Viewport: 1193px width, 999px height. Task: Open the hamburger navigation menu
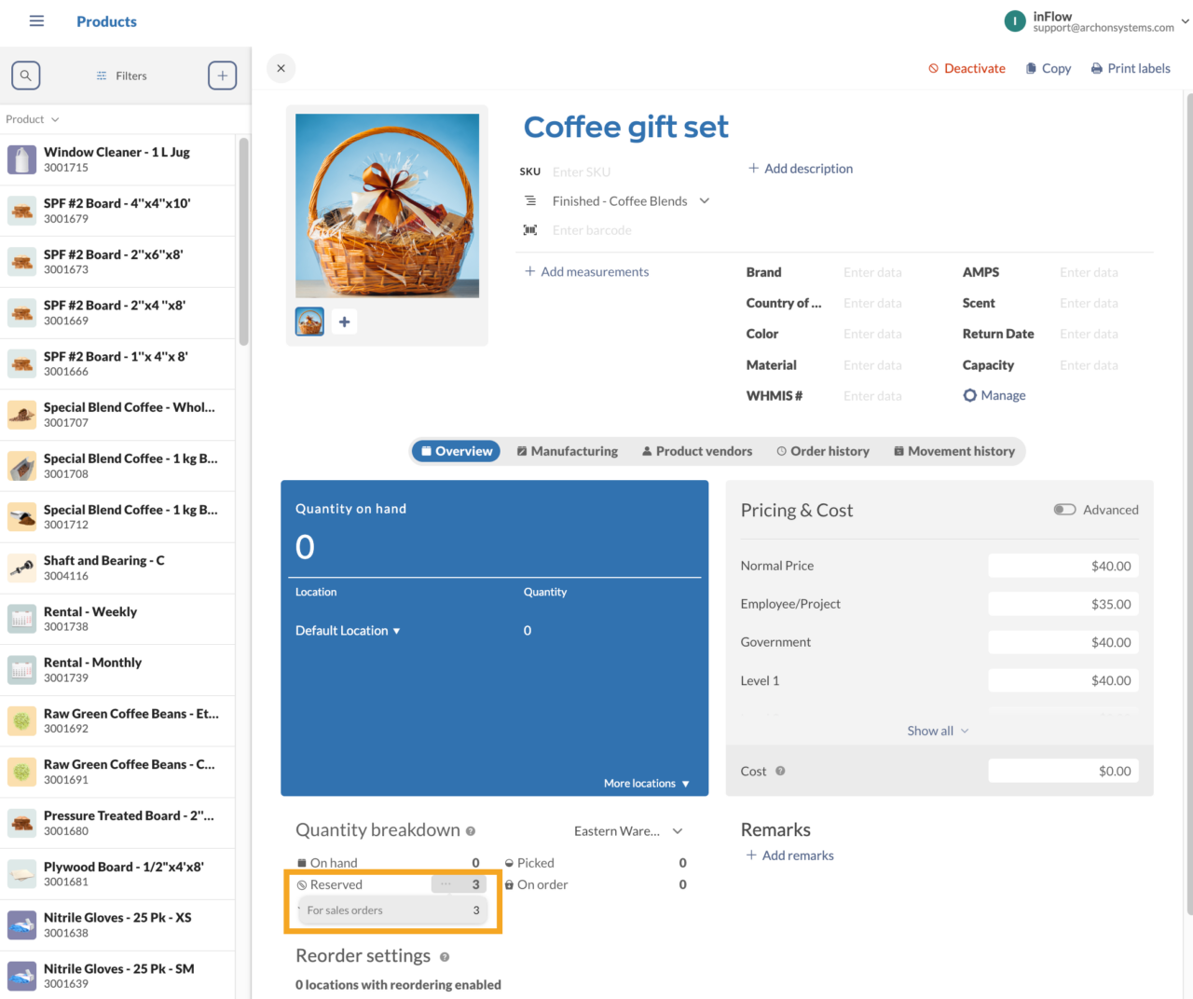[36, 21]
